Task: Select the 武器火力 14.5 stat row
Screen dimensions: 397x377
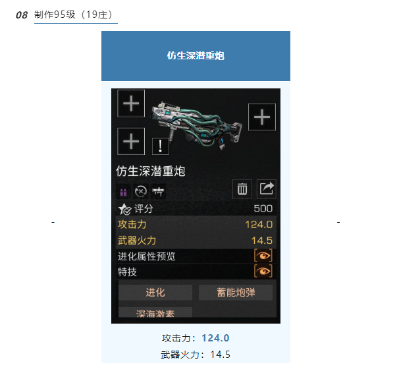Action: coord(196,241)
